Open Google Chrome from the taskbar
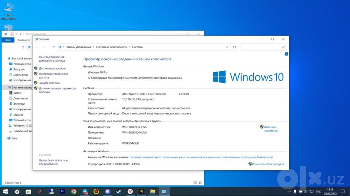The image size is (350, 196). (73, 191)
